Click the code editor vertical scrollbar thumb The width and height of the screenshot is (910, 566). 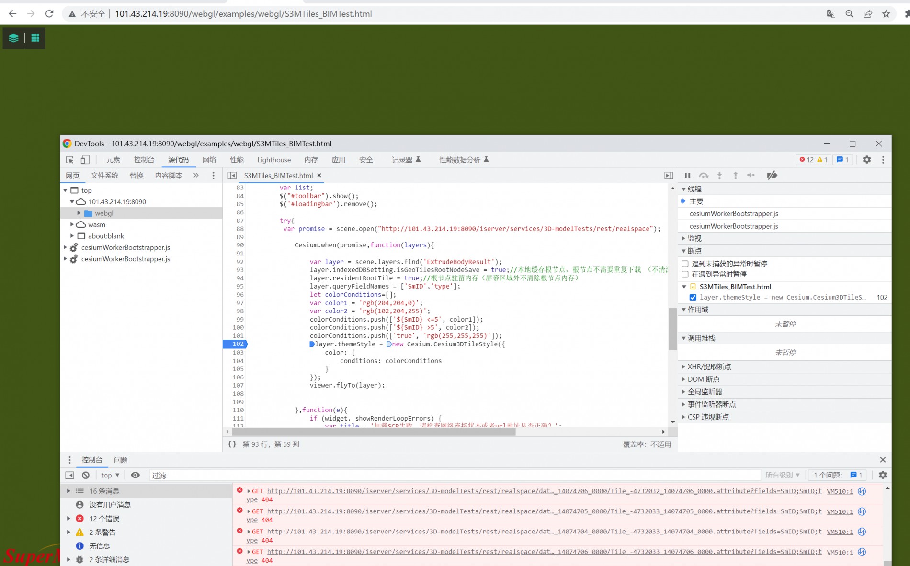[x=672, y=328]
